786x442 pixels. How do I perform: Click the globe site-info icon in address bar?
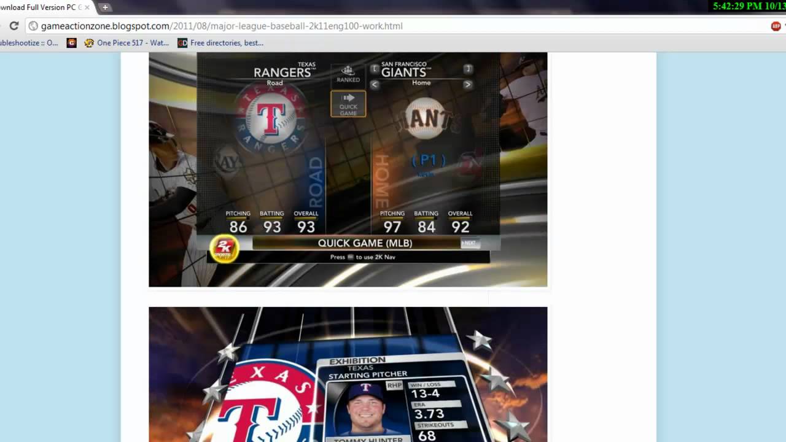pyautogui.click(x=33, y=26)
